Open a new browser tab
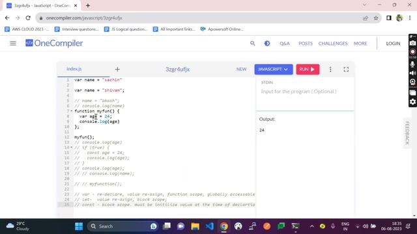 tap(88, 5)
